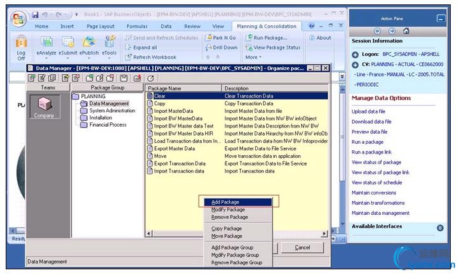This screenshot has height=275, width=459.
Task: Click the Save disk icon in Data Manager toolbar
Action: click(124, 78)
